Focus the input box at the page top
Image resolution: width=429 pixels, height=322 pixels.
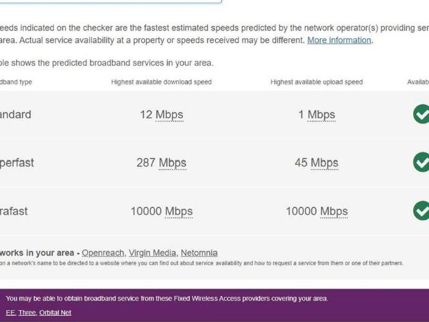click(x=107, y=1)
